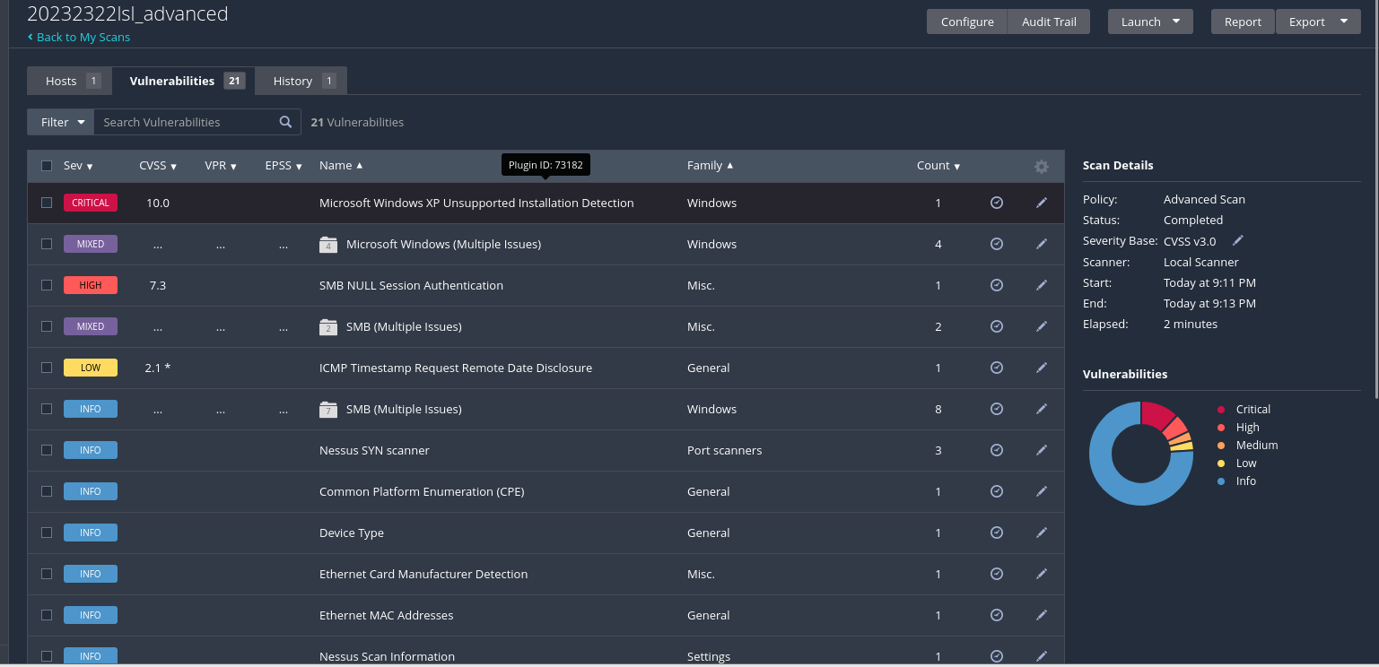The height and width of the screenshot is (667, 1379).
Task: Expand the Launch dropdown menu
Action: (1150, 22)
